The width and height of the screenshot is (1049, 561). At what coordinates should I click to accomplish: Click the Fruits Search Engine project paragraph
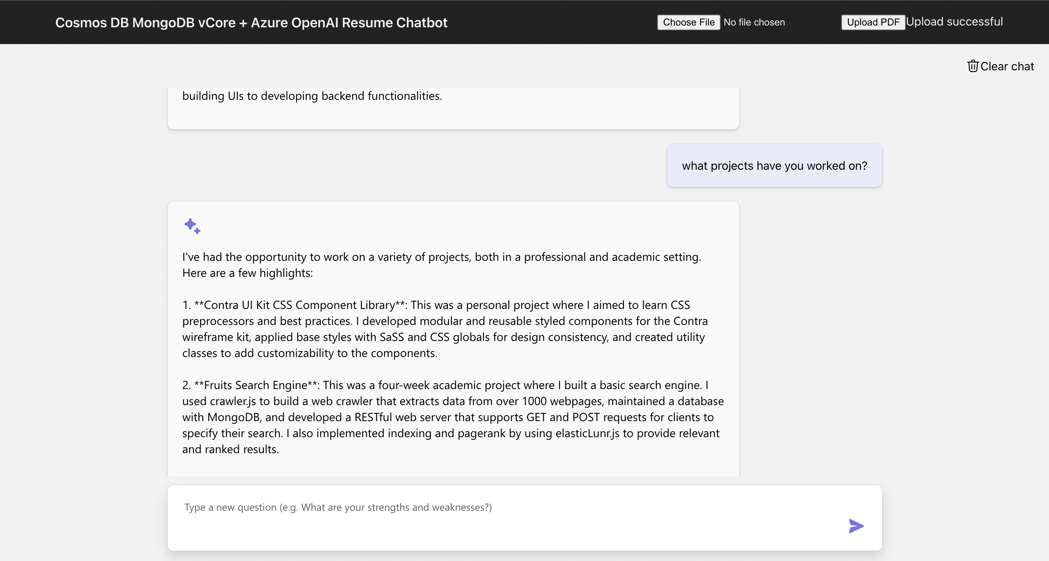452,417
